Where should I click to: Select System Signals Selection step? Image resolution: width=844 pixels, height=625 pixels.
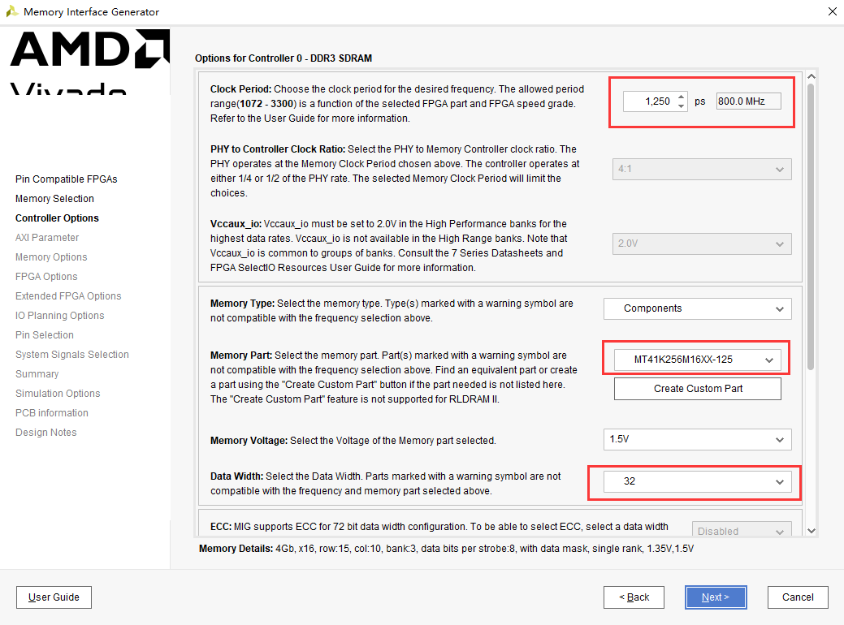click(x=72, y=355)
